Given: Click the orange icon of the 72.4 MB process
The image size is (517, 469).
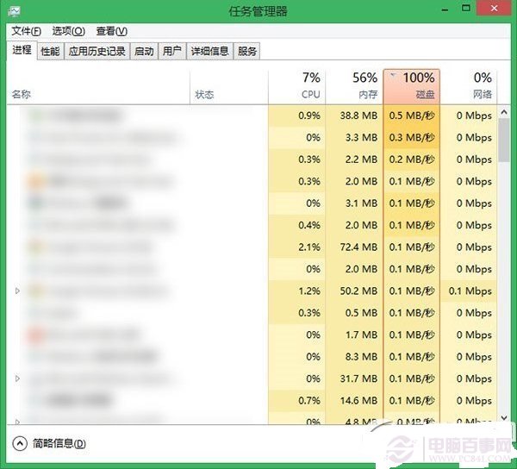Looking at the screenshot, I should pyautogui.click(x=36, y=247).
